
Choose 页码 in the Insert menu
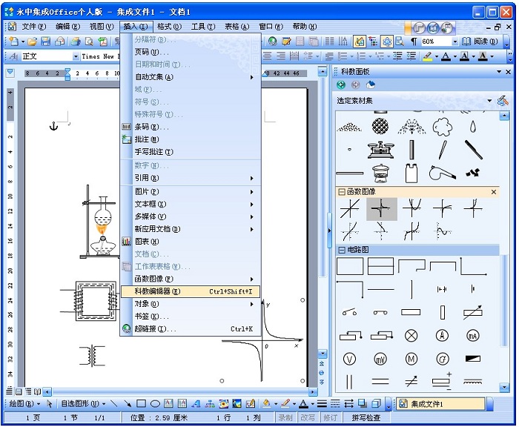pyautogui.click(x=191, y=52)
